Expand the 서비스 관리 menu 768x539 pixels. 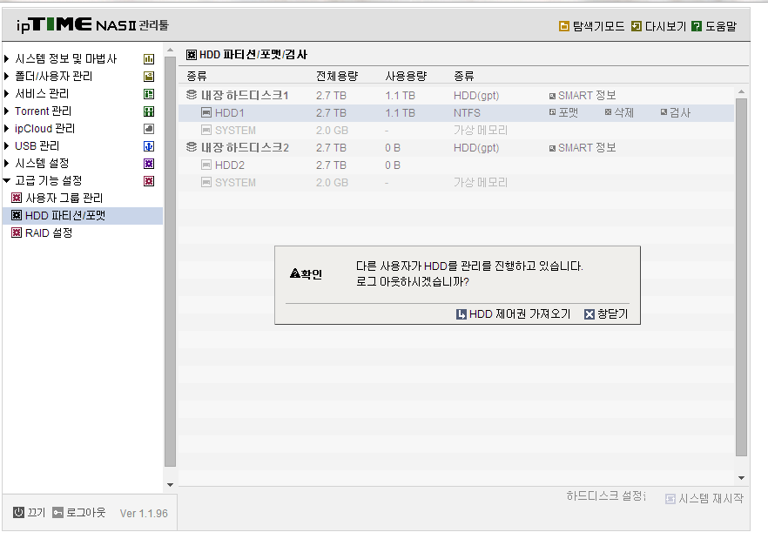tap(6, 93)
